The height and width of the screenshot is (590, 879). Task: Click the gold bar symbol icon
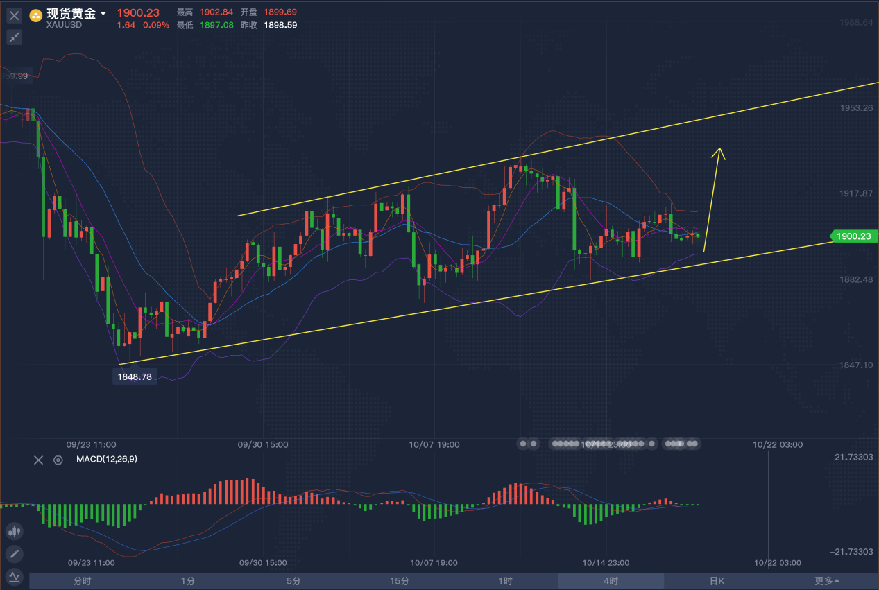tap(36, 15)
